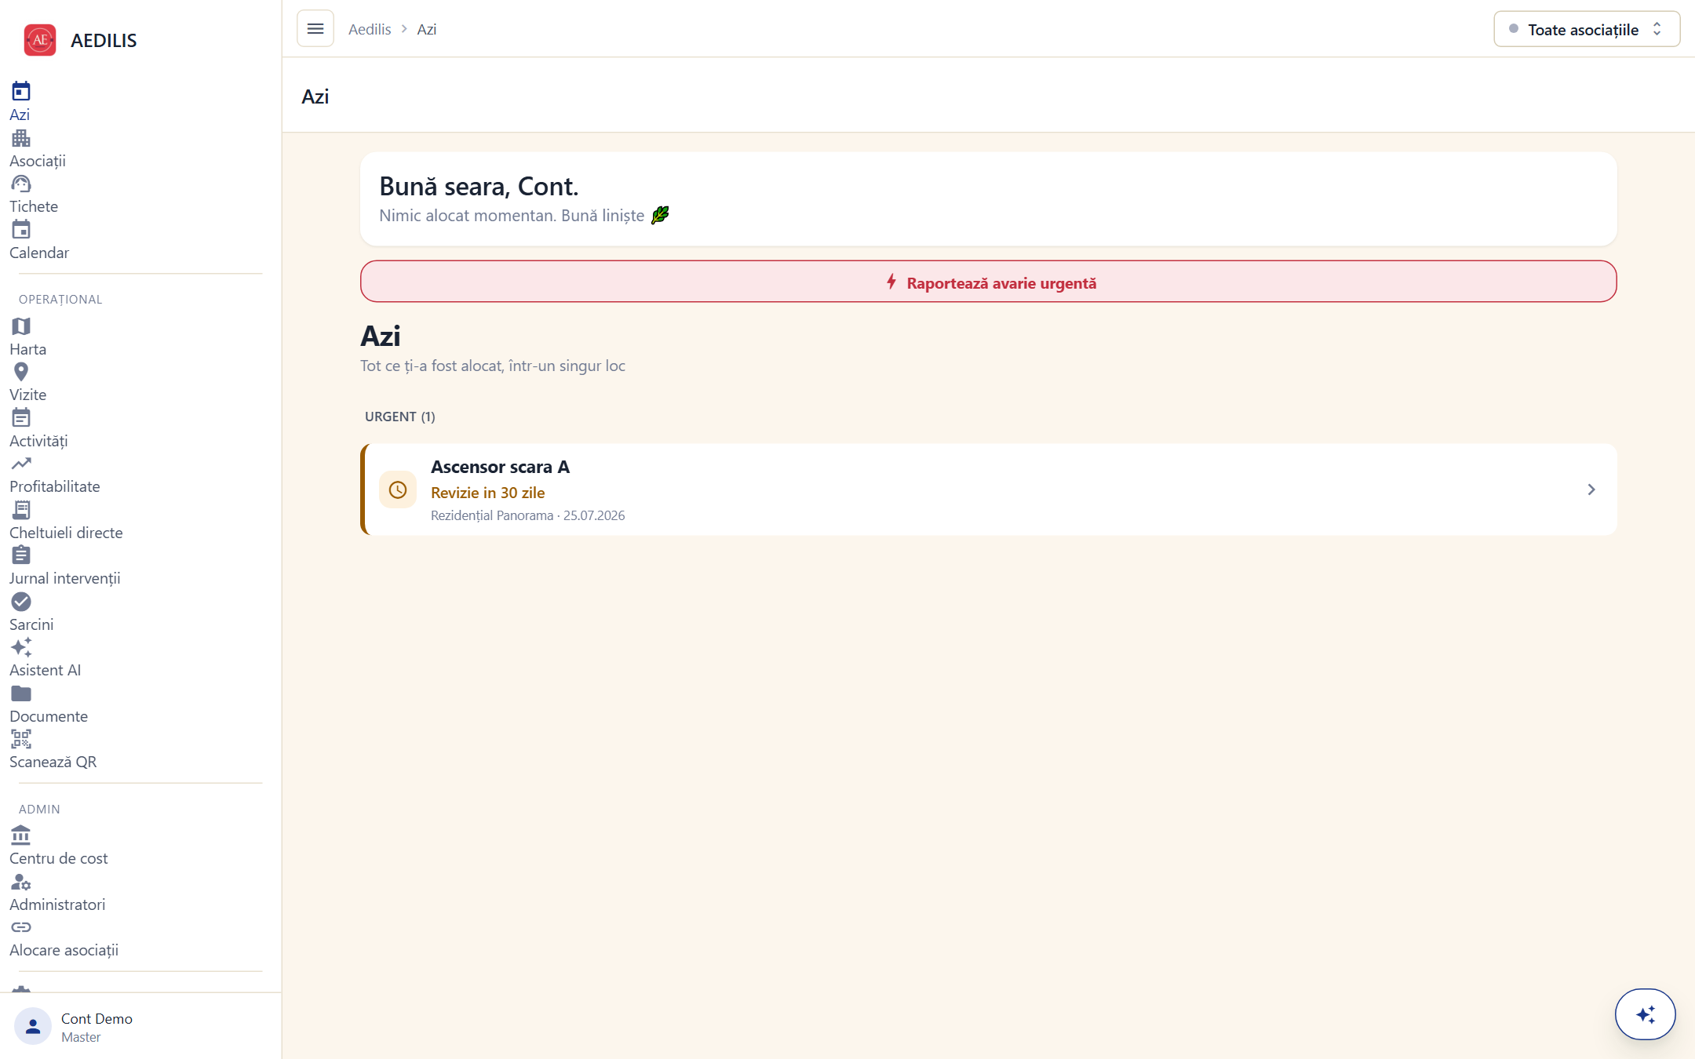Click the Cont Demo account name
Viewport: 1695px width, 1059px height.
point(97,1018)
